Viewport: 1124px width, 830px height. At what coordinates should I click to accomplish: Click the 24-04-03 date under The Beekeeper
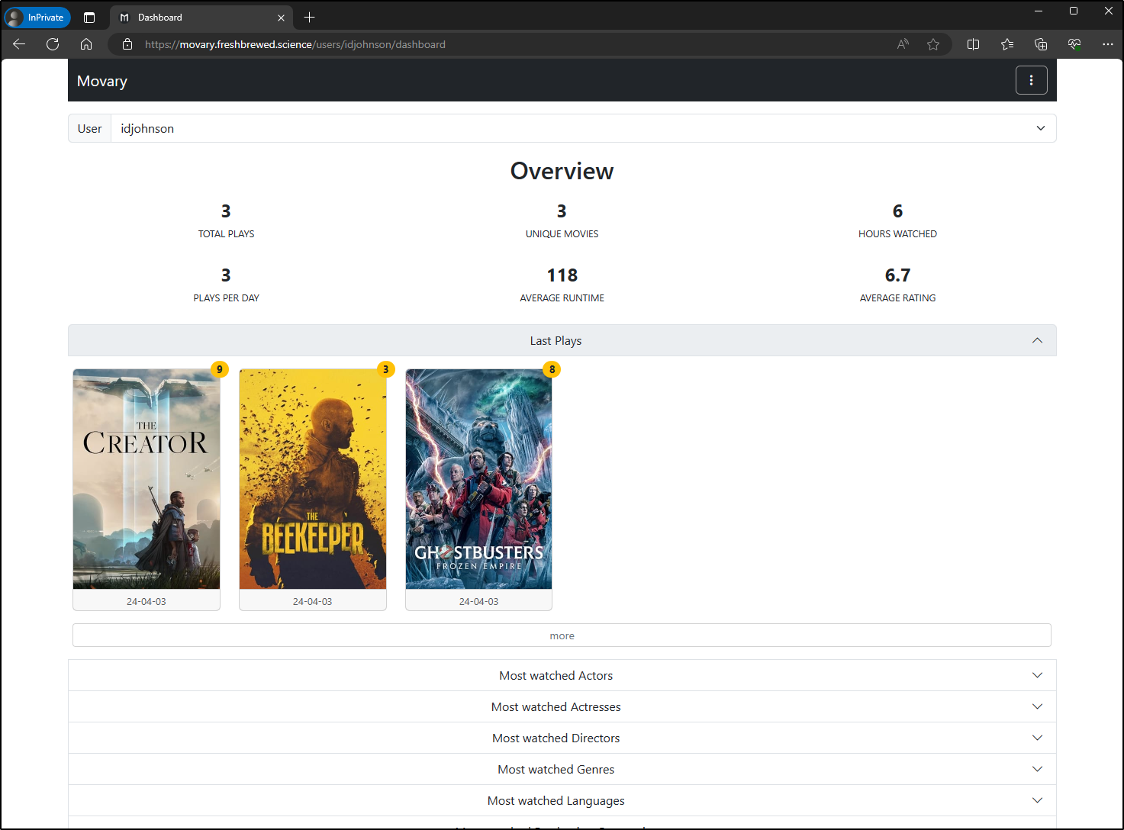tap(313, 601)
